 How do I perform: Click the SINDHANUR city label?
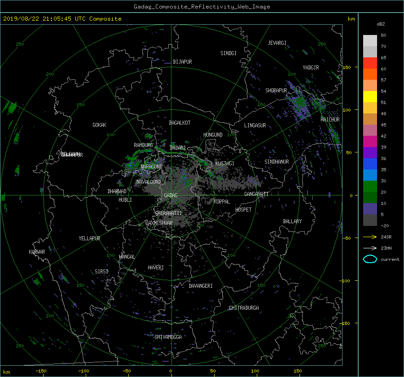point(277,162)
